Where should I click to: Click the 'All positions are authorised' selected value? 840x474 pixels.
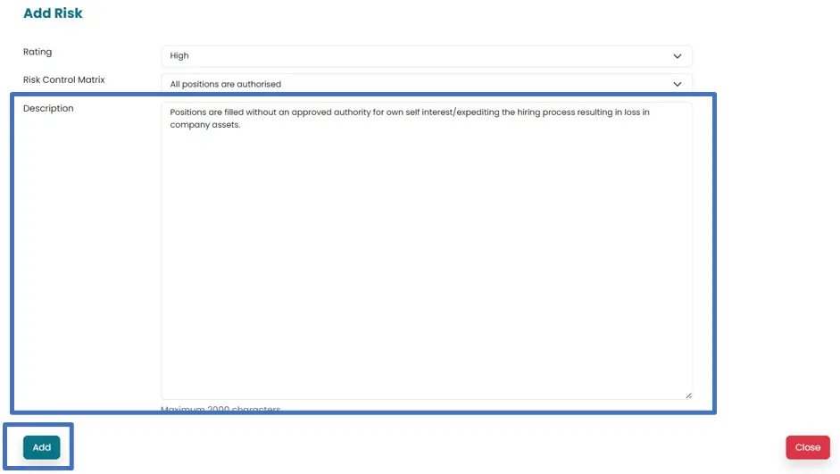[226, 85]
